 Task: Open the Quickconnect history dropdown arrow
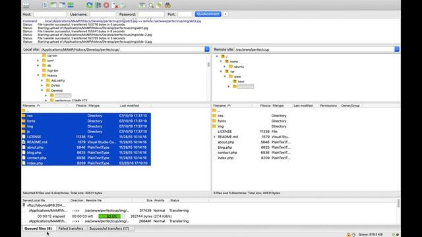tap(226, 14)
